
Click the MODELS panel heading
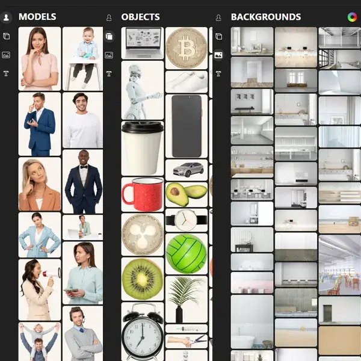(x=37, y=17)
